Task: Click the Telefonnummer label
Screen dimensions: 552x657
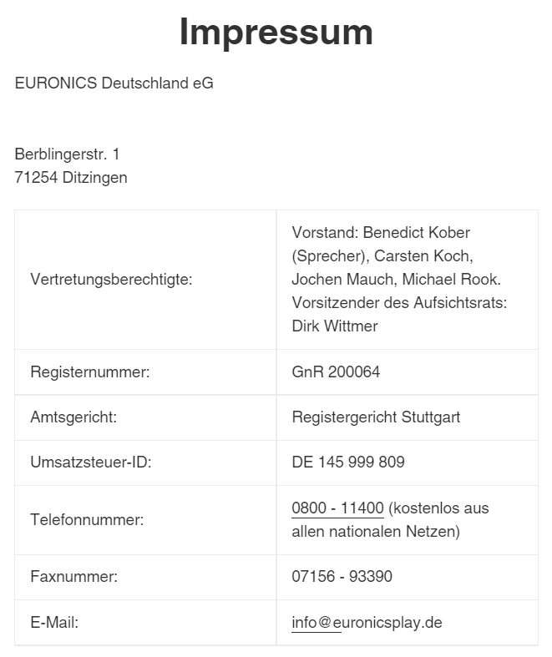Action: [x=87, y=520]
